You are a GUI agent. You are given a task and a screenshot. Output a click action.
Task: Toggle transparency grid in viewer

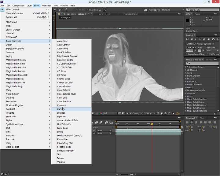pyautogui.click(x=123, y=113)
